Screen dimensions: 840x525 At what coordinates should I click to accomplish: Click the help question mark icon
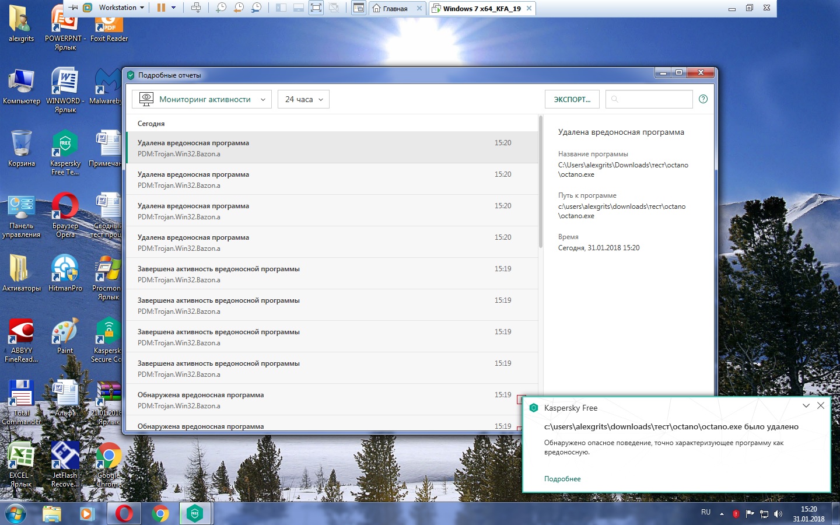(703, 99)
